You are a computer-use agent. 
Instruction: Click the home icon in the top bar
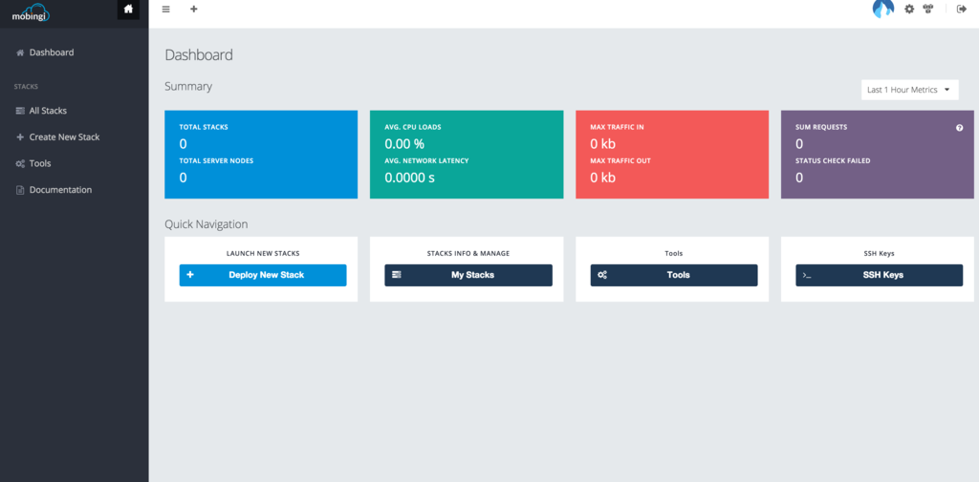pyautogui.click(x=128, y=10)
